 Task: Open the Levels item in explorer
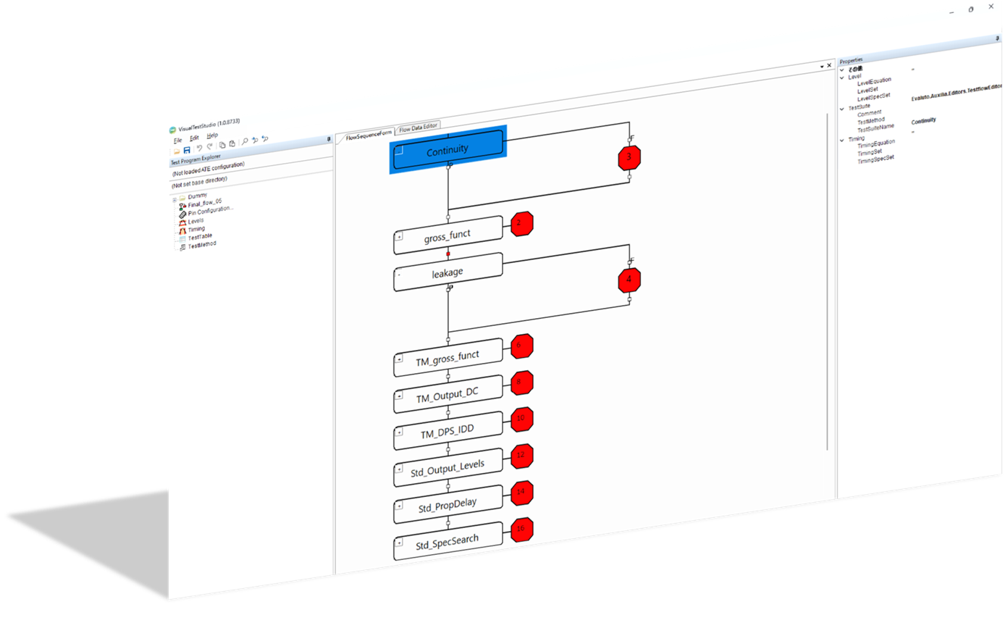[x=196, y=222]
